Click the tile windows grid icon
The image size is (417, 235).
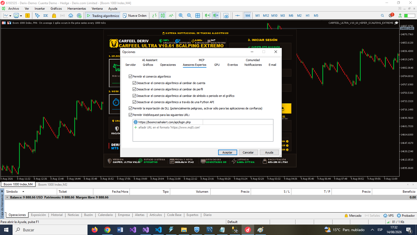click(198, 16)
